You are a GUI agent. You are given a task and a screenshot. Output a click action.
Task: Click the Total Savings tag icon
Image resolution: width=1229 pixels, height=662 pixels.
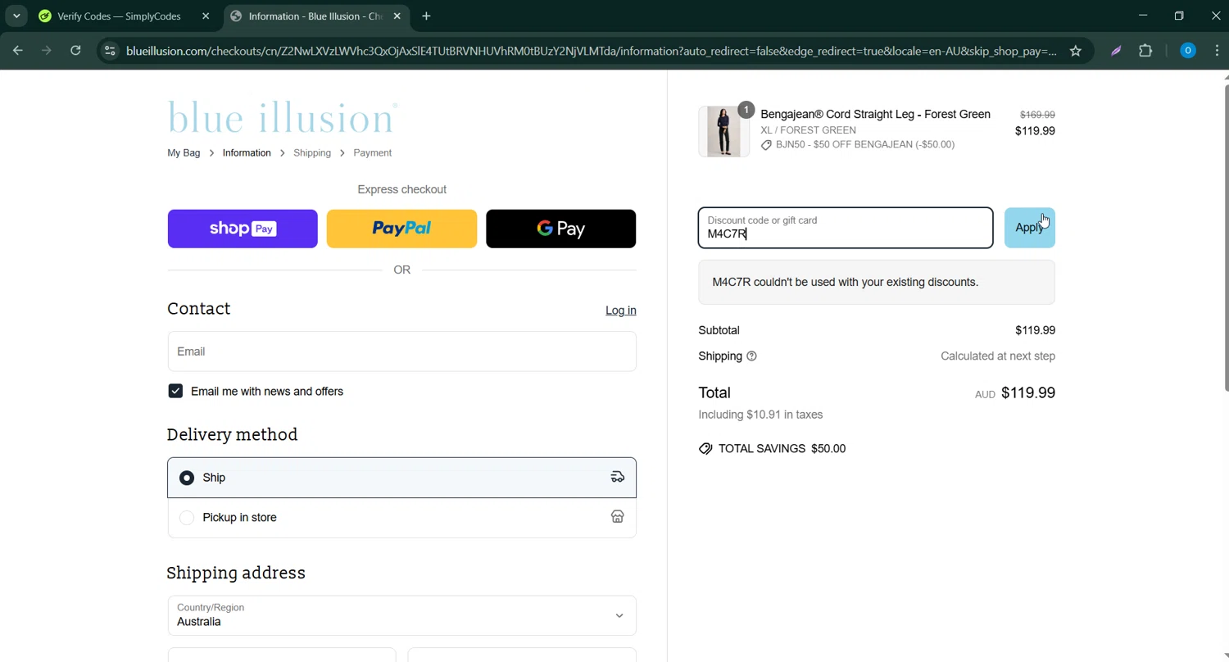pos(705,449)
